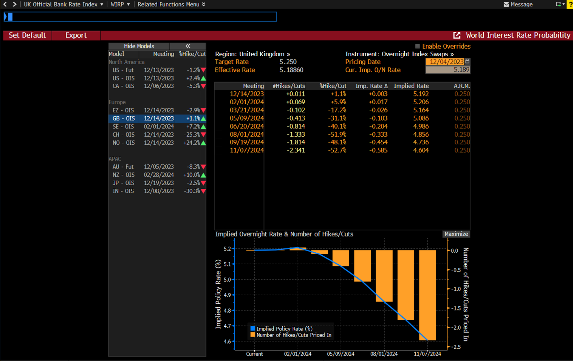
Task: Click the Export button
Action: coord(76,35)
